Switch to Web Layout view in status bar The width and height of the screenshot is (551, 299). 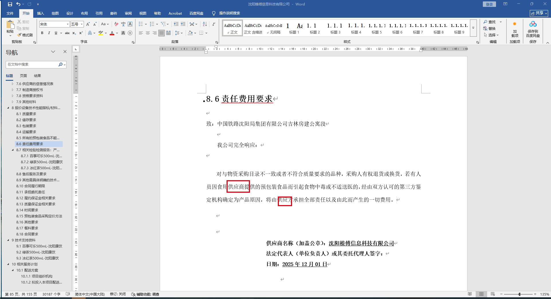[x=493, y=294]
